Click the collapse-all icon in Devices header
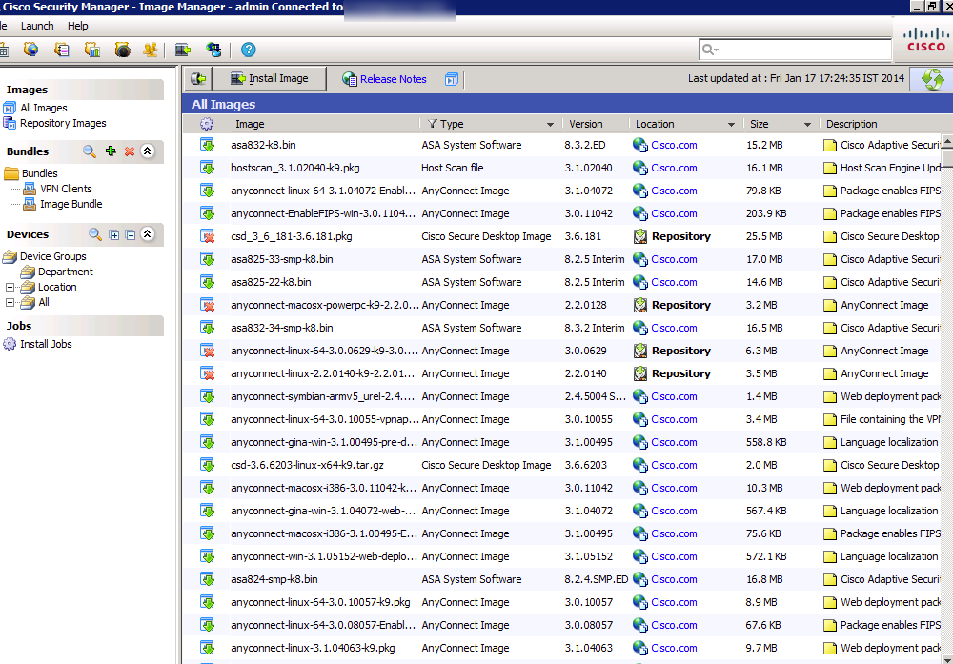Image resolution: width=953 pixels, height=664 pixels. 130,234
